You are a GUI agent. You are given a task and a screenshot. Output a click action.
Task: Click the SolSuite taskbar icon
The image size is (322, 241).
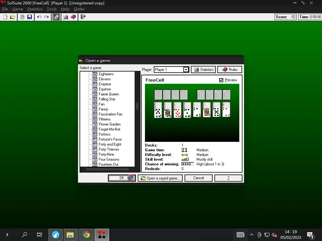102,235
